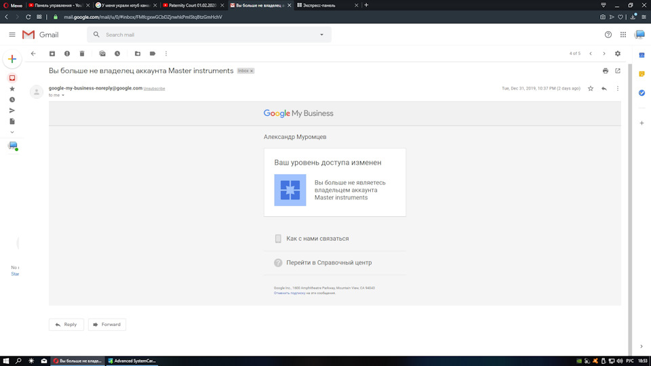Report this email as spam
The image size is (651, 366).
coord(67,54)
